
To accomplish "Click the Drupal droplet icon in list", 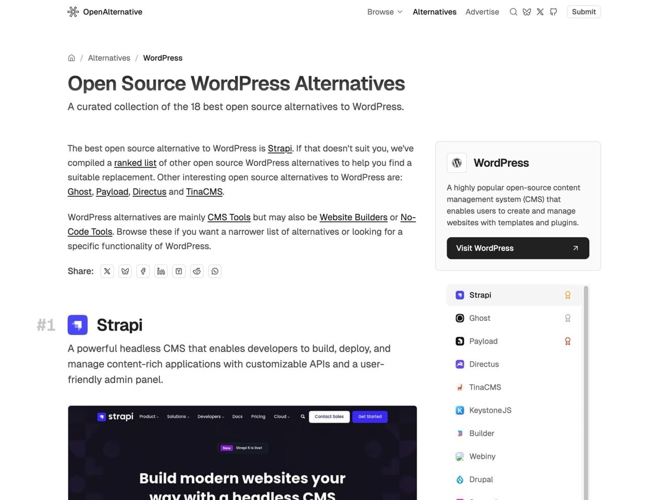I will point(460,479).
